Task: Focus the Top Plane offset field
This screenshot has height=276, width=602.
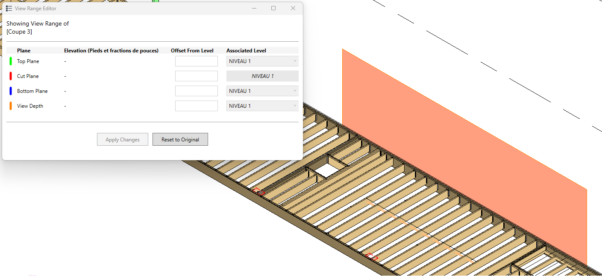Action: (196, 61)
